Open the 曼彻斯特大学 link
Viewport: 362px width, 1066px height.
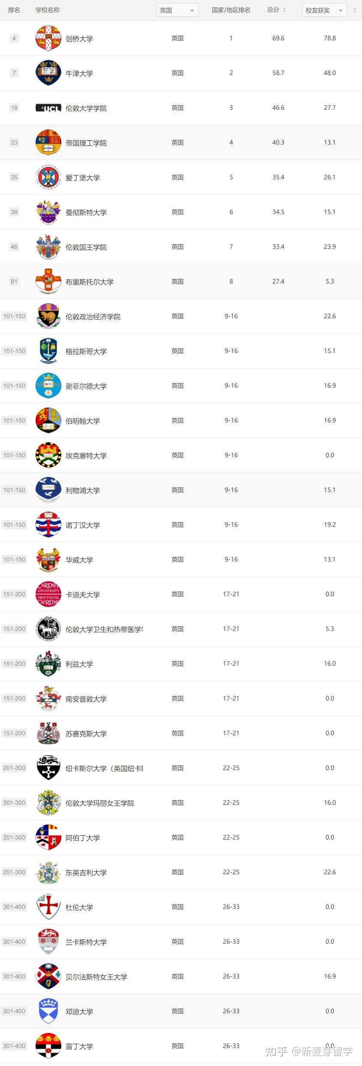point(86,212)
